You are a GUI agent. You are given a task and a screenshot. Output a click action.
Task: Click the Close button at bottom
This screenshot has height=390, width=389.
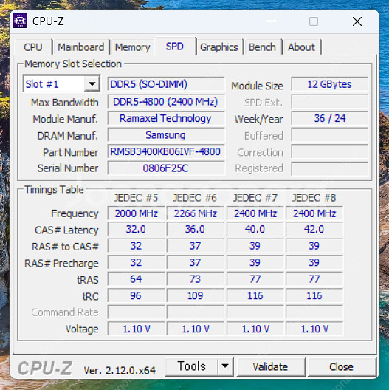(x=341, y=366)
